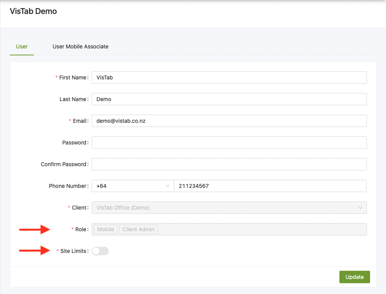Screen dimensions: 386x294
Task: Click the red arrow pointing to Role
Action: 35,230
